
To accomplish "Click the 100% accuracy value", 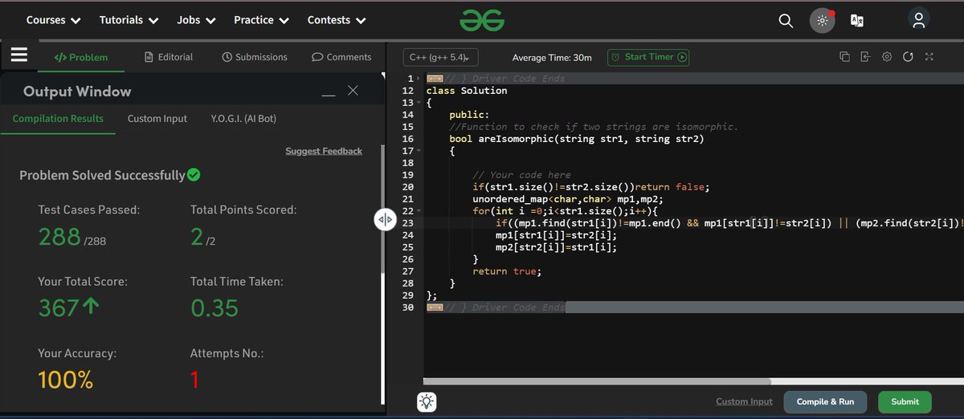I will (66, 379).
